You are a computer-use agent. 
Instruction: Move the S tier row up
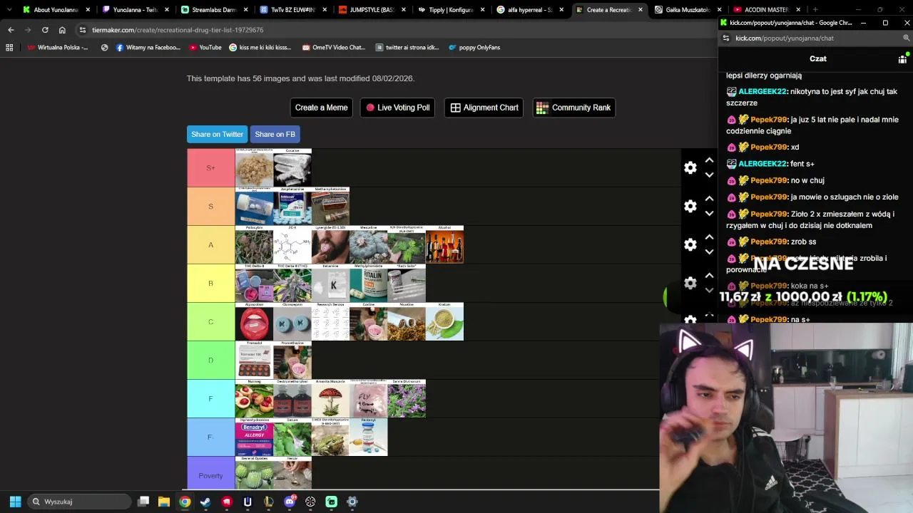tap(709, 199)
